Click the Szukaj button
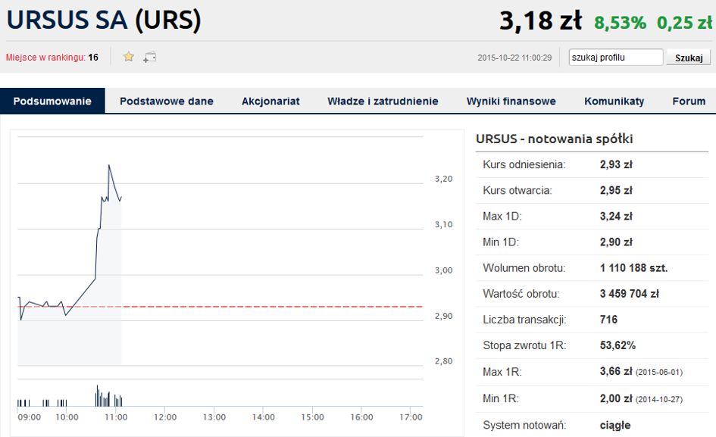 pos(688,58)
